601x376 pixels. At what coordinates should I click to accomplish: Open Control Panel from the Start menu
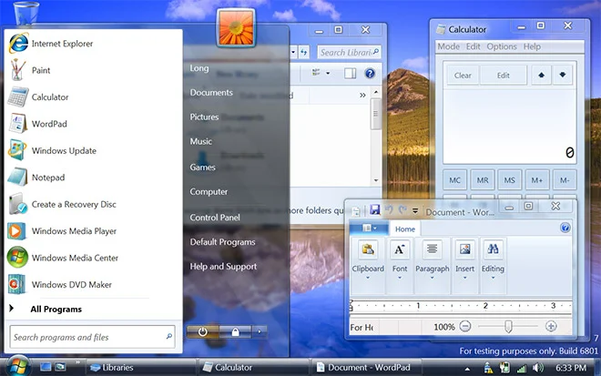point(215,218)
